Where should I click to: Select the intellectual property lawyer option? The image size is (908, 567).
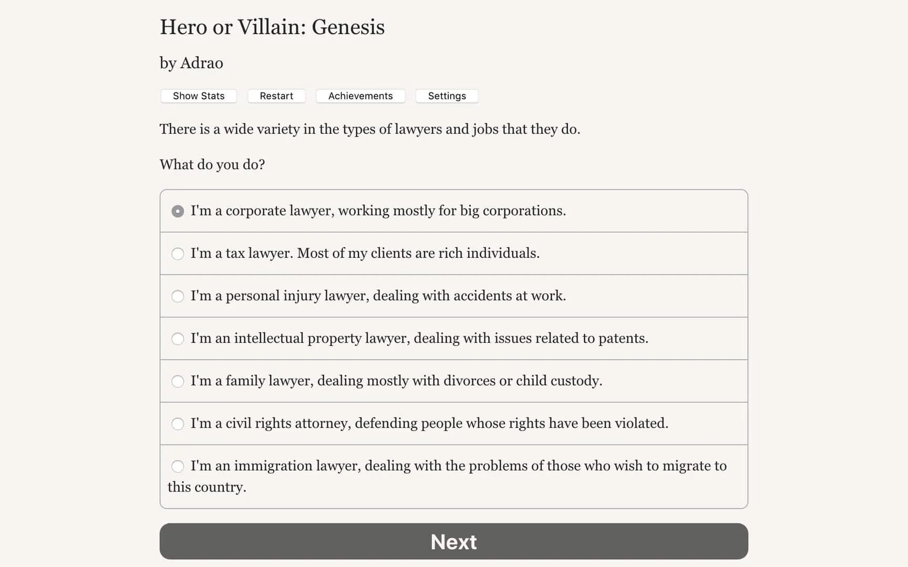click(x=178, y=339)
